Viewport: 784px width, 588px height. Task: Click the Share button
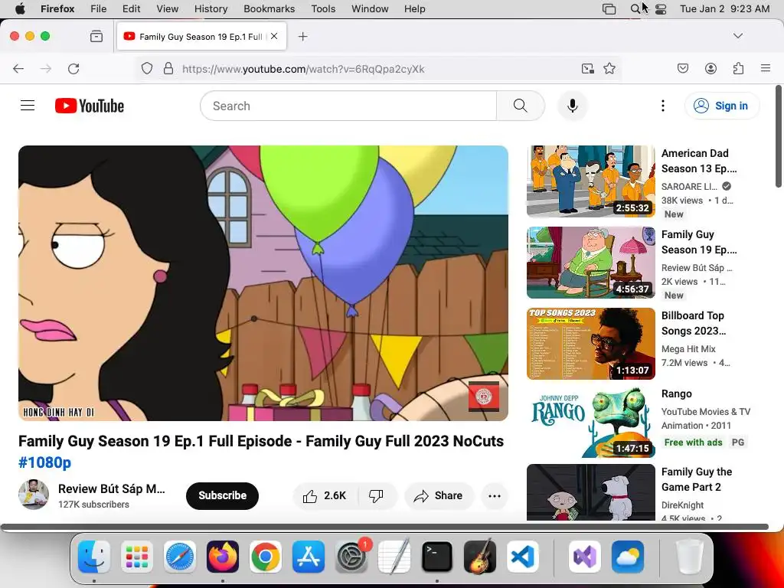[x=439, y=495]
